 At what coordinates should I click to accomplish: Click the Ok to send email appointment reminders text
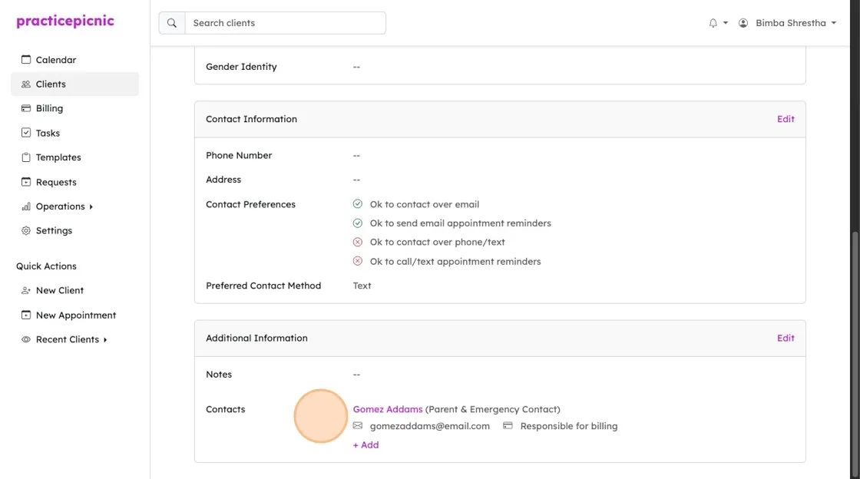(x=460, y=223)
